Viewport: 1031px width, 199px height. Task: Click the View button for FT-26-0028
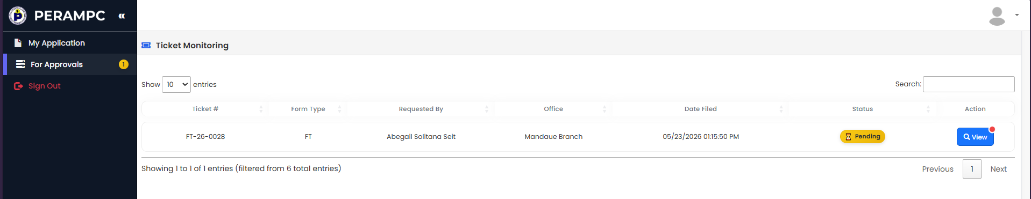click(x=975, y=137)
